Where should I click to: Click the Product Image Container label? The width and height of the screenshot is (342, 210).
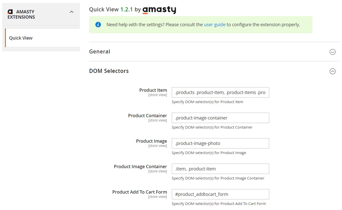pyautogui.click(x=140, y=167)
